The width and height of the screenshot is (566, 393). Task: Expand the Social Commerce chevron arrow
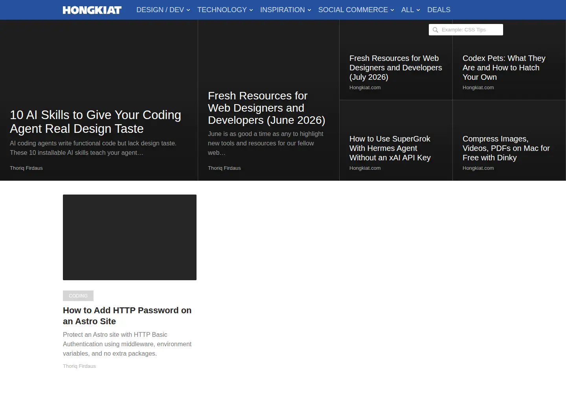tap(392, 10)
